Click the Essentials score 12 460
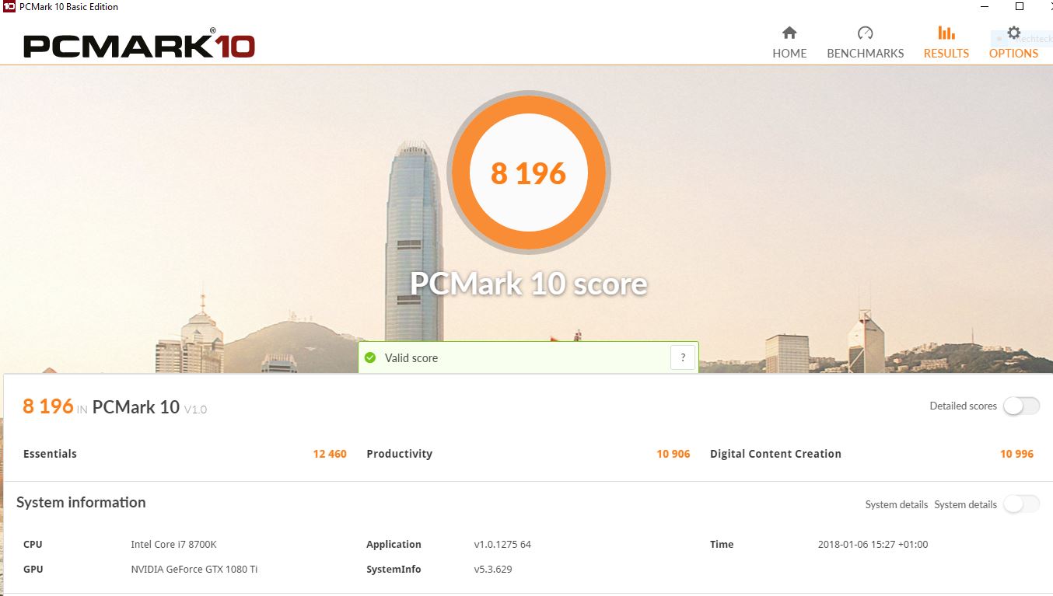1053x596 pixels. 330,454
